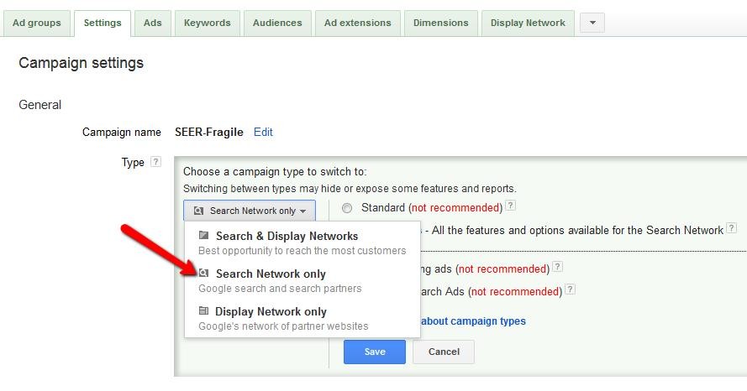Click the blue Save button
This screenshot has height=391, width=747.
pyautogui.click(x=374, y=352)
